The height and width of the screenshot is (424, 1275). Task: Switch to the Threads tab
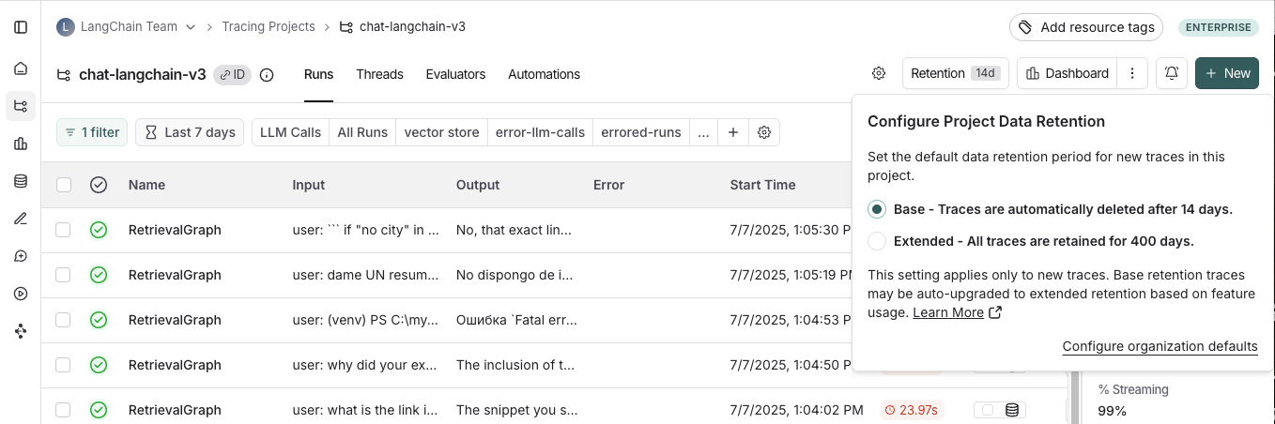pyautogui.click(x=379, y=74)
